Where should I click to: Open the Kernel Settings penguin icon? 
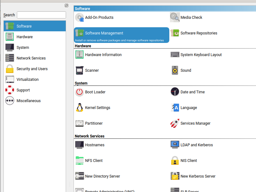(79, 107)
